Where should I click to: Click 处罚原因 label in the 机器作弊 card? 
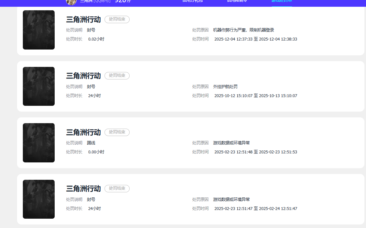tap(200, 30)
